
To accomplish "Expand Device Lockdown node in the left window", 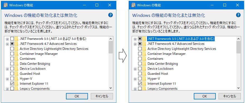I will click(x=7, y=69).
